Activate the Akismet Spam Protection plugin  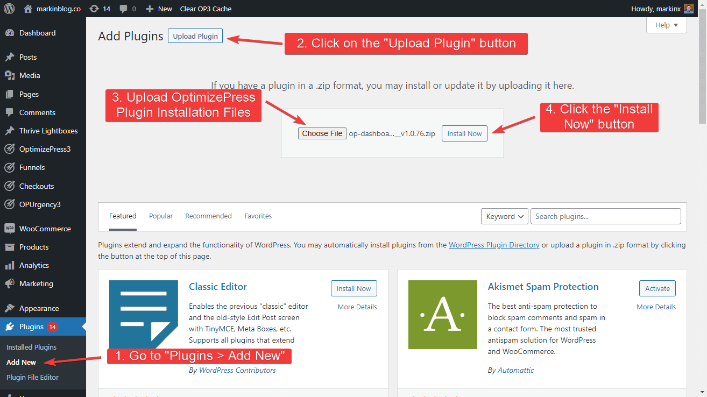coord(657,288)
